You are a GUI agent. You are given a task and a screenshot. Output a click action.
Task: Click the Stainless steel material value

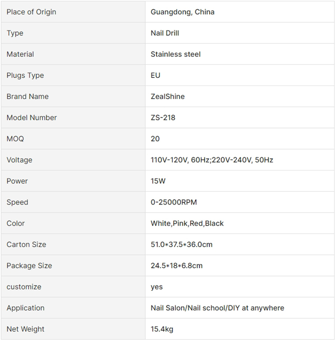click(x=176, y=54)
